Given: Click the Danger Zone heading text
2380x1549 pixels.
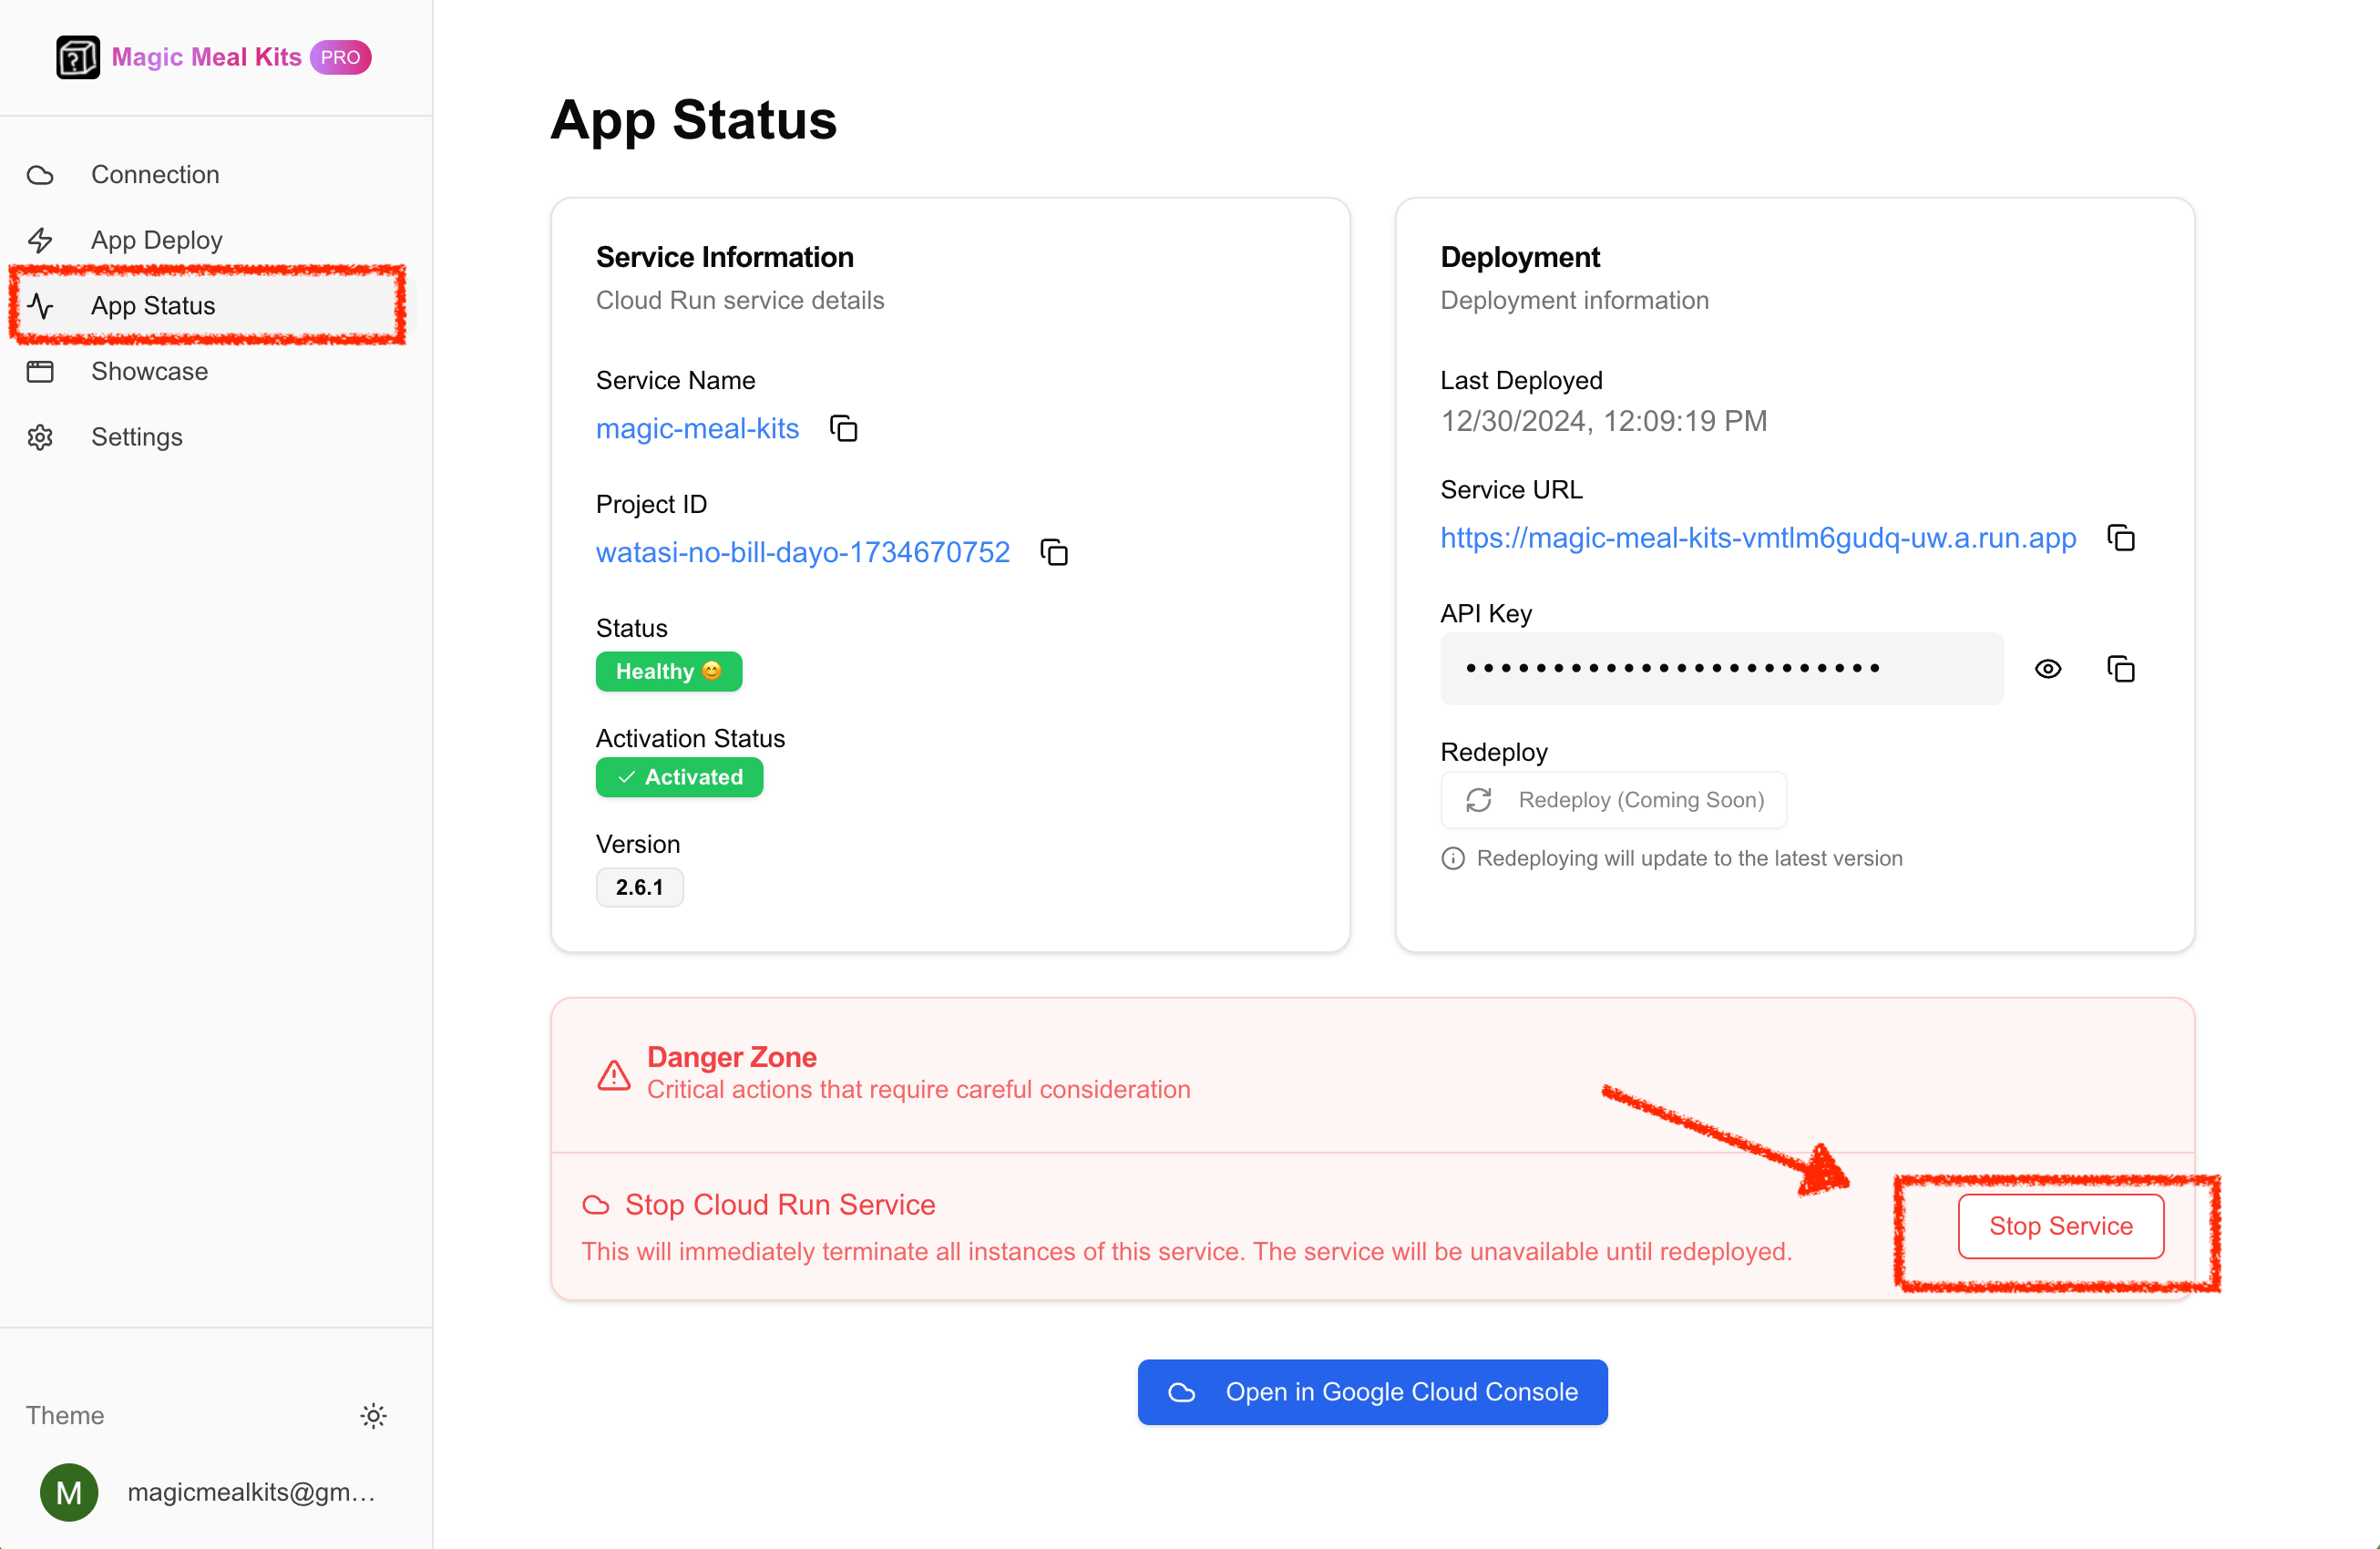Looking at the screenshot, I should (x=732, y=1057).
